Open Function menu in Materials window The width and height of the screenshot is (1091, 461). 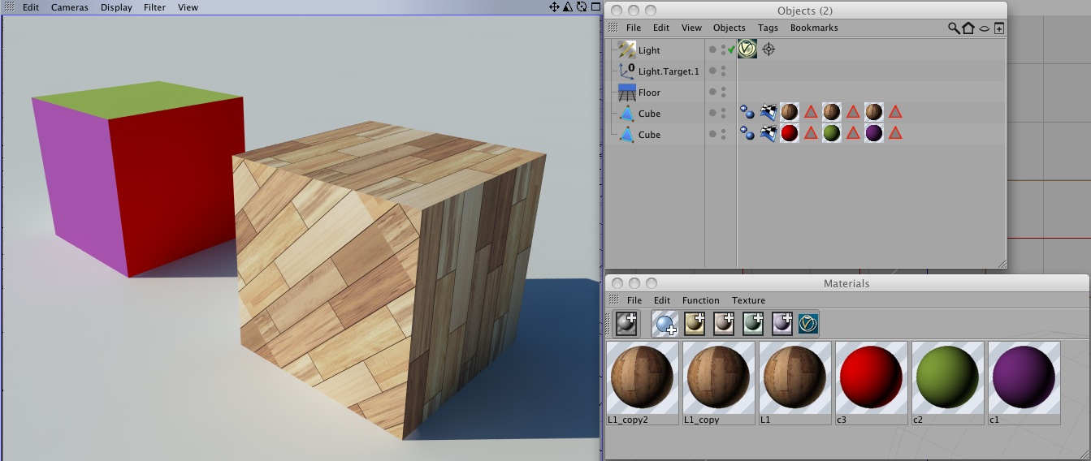(700, 300)
